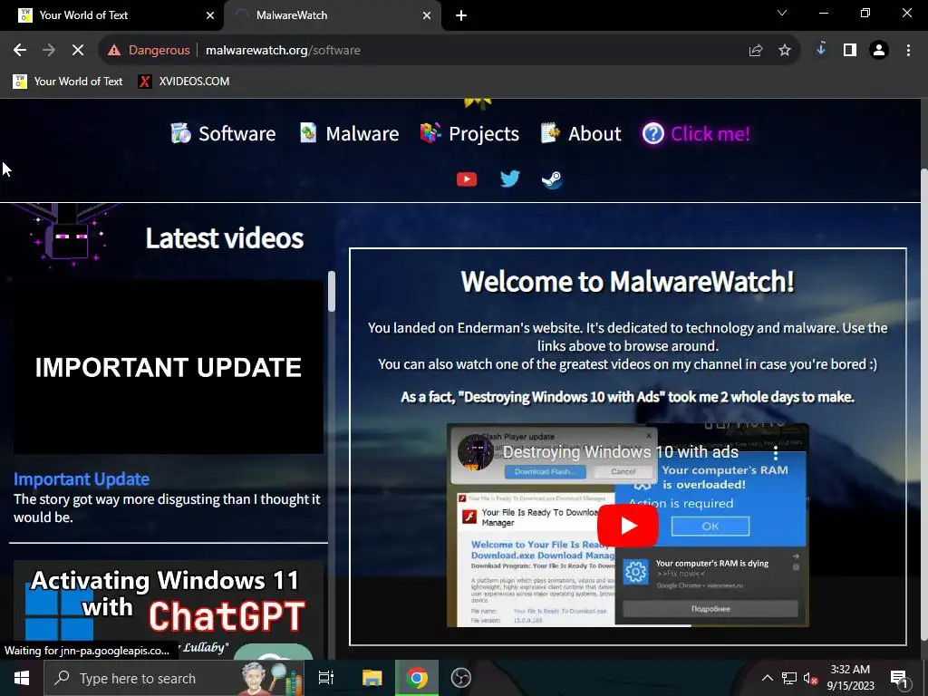Image resolution: width=928 pixels, height=696 pixels.
Task: Expand the hidden system tray icons
Action: (x=767, y=678)
